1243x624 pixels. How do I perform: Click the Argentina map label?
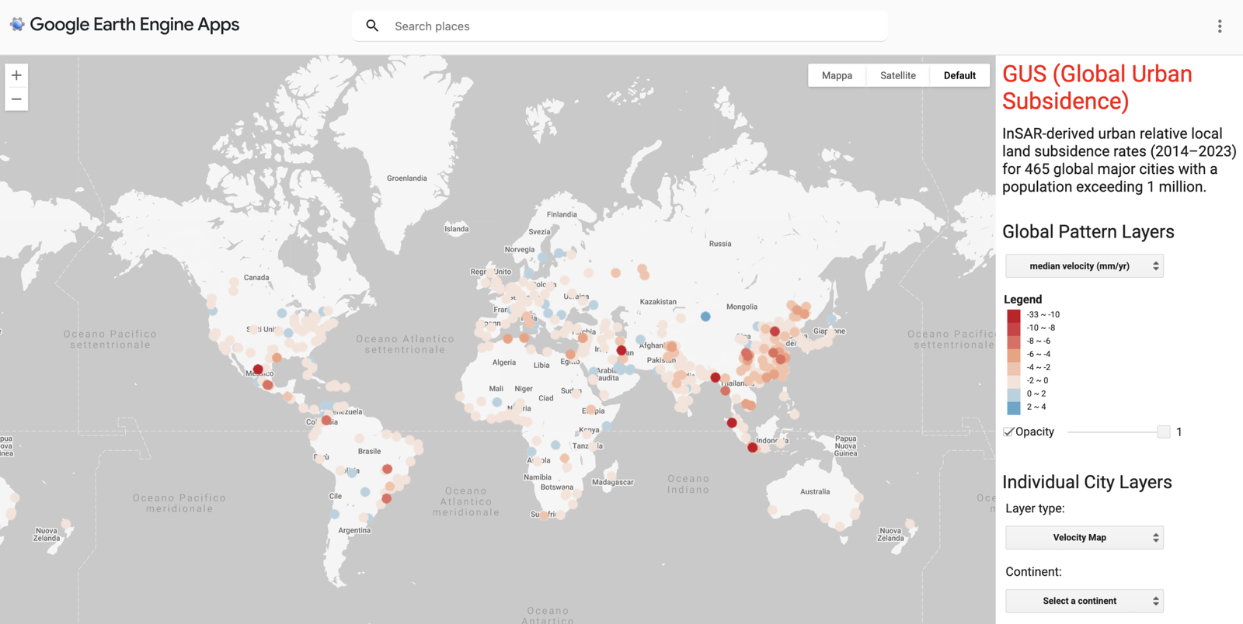pyautogui.click(x=354, y=531)
